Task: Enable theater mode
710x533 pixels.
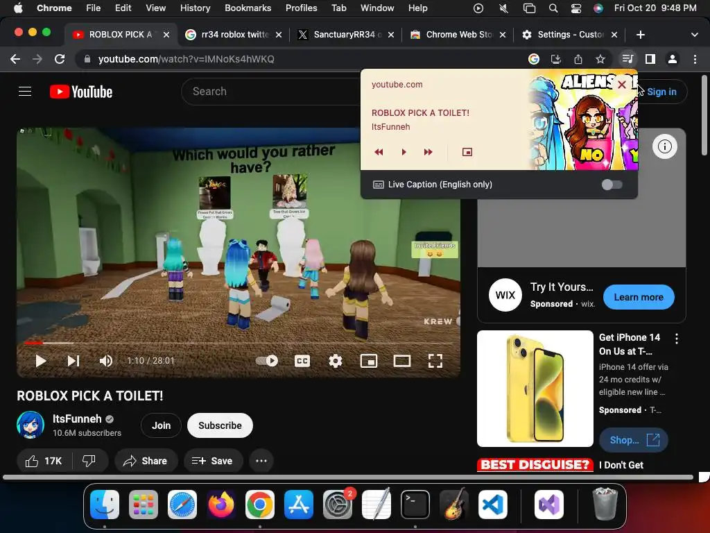Action: (x=402, y=361)
